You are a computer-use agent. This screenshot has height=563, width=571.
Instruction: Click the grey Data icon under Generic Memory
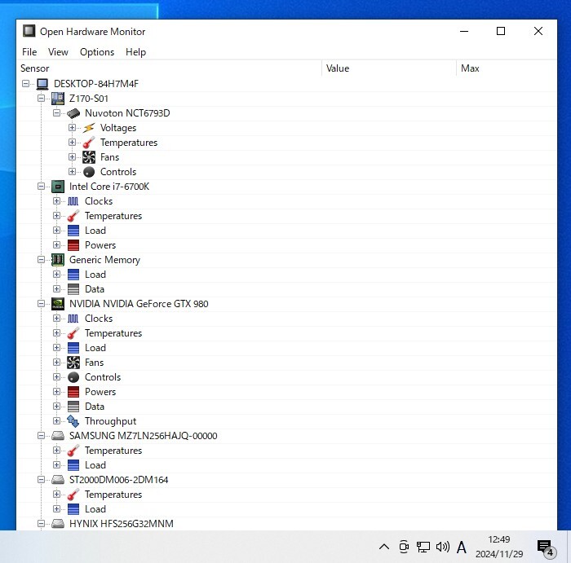coord(73,289)
